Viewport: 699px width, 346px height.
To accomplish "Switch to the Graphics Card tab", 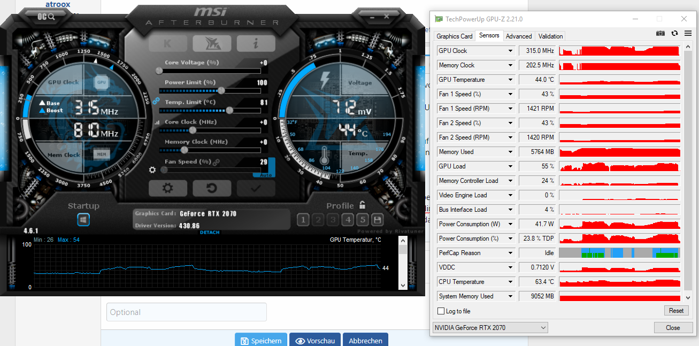I will [455, 36].
